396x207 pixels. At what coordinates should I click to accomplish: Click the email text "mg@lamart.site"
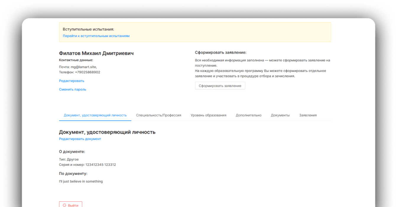click(x=84, y=67)
